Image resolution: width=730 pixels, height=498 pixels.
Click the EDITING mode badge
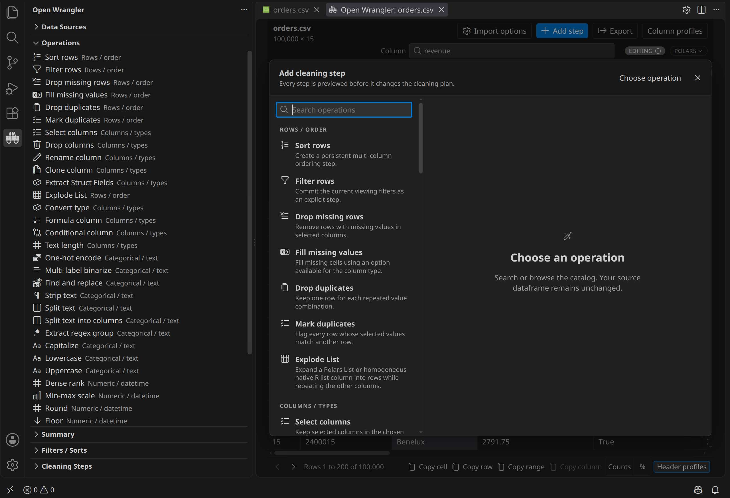[x=644, y=51]
